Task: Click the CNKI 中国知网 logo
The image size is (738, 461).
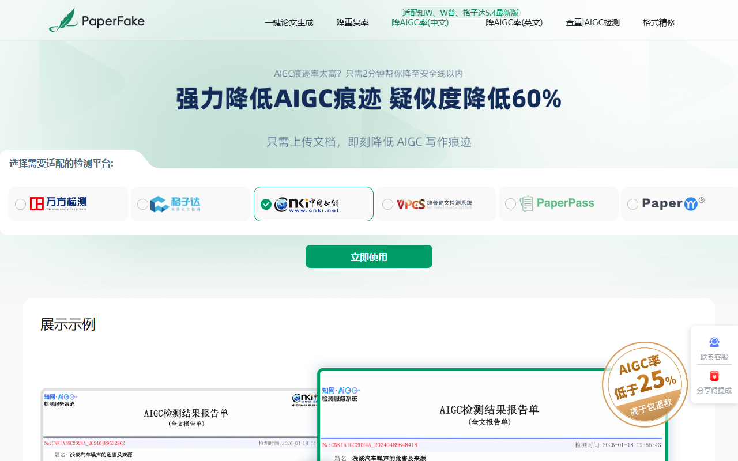Action: point(306,204)
